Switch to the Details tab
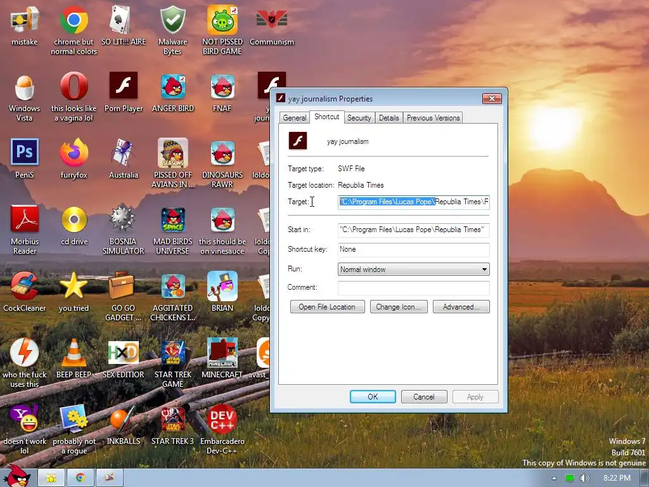 click(x=389, y=118)
